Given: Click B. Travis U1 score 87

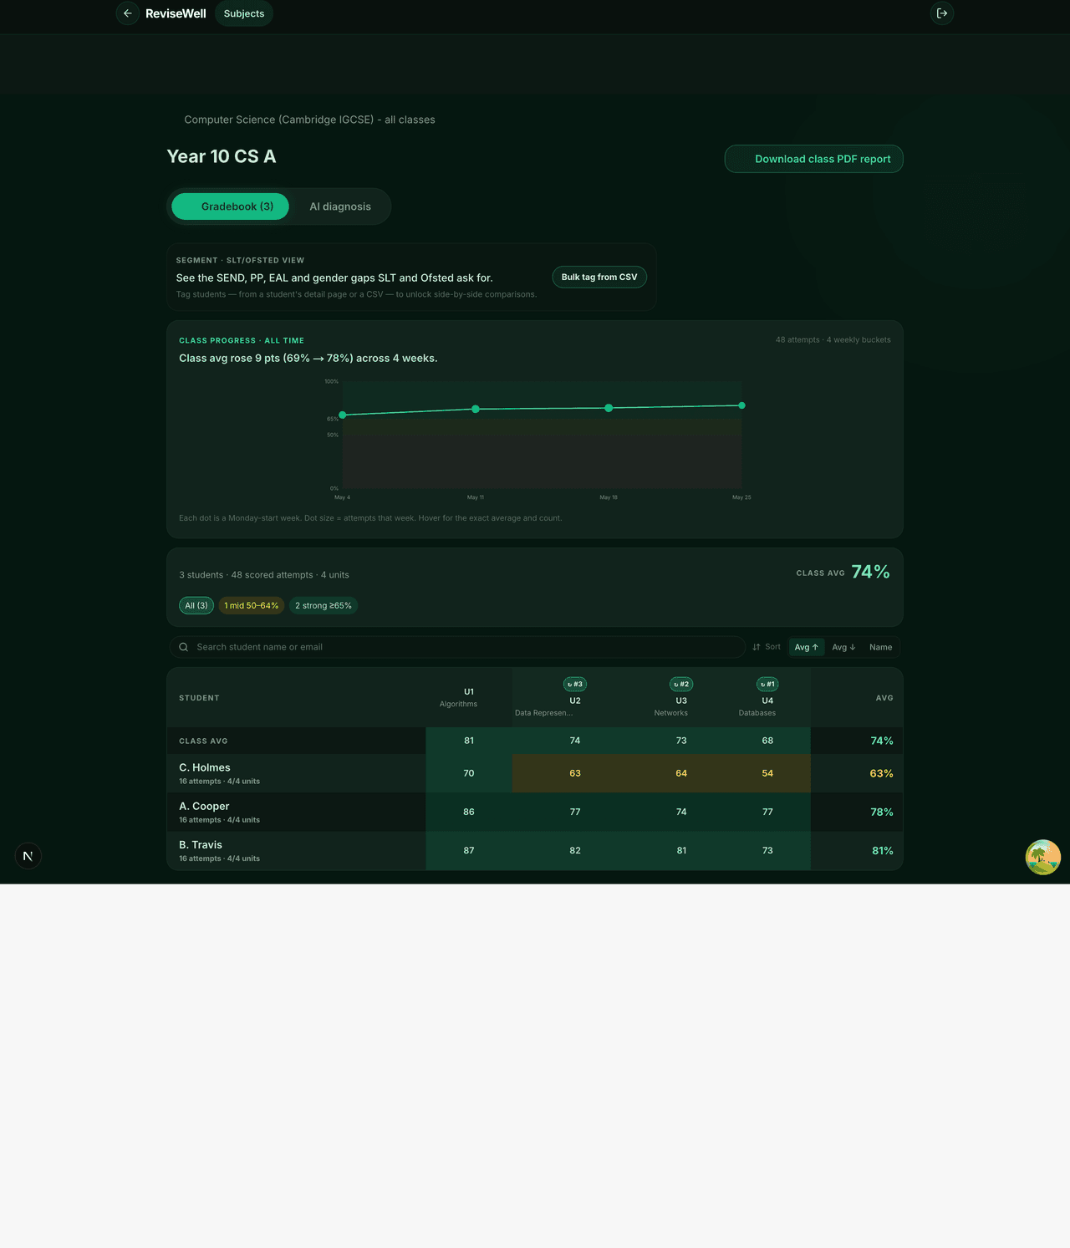Looking at the screenshot, I should tap(469, 850).
